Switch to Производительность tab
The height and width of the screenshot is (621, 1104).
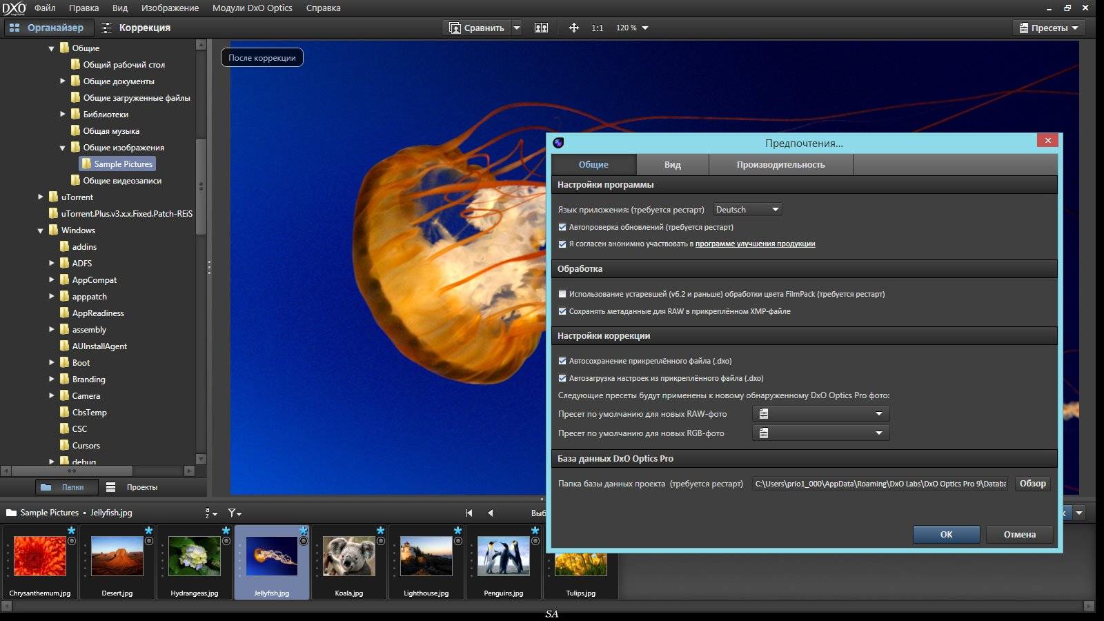[x=780, y=164]
